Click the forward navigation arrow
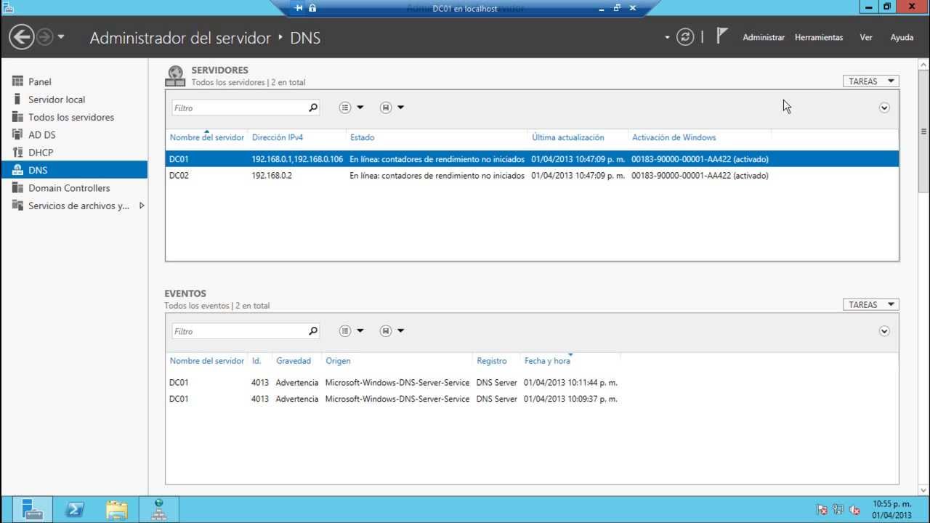Viewport: 930px width, 523px height. [44, 36]
